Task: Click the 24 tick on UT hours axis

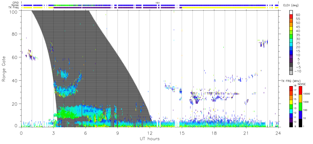Action: 278,133
